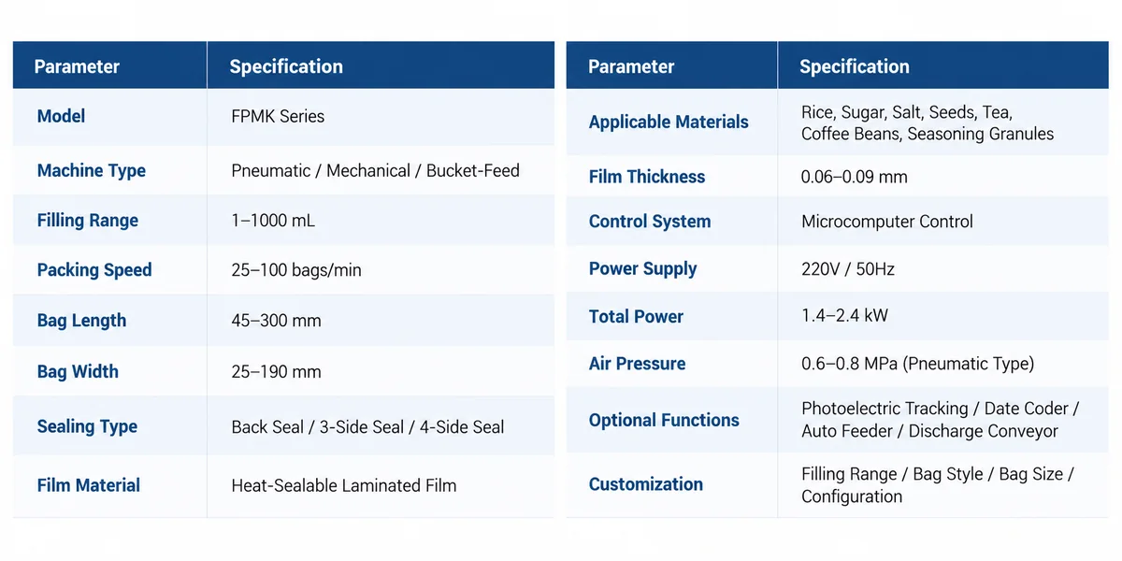Select the Model parameter label
The image size is (1122, 561).
click(x=61, y=116)
